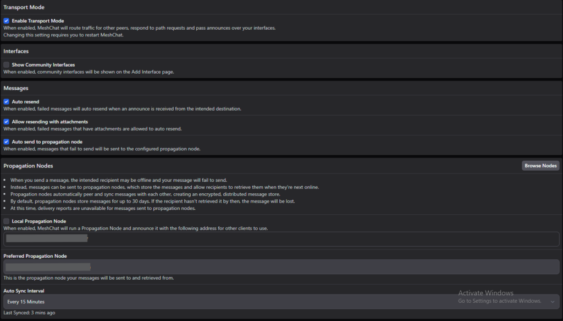
Task: Click the Propagation Nodes section heading
Action: [29, 166]
